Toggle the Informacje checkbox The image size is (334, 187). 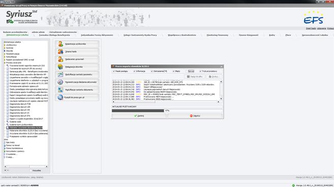click(x=135, y=71)
